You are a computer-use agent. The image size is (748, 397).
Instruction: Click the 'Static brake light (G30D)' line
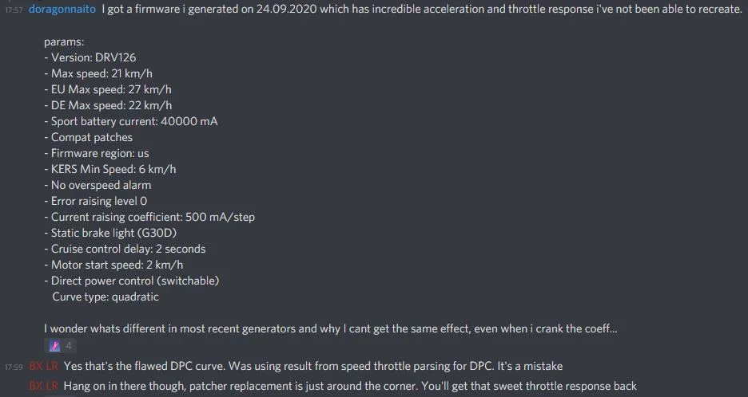110,233
